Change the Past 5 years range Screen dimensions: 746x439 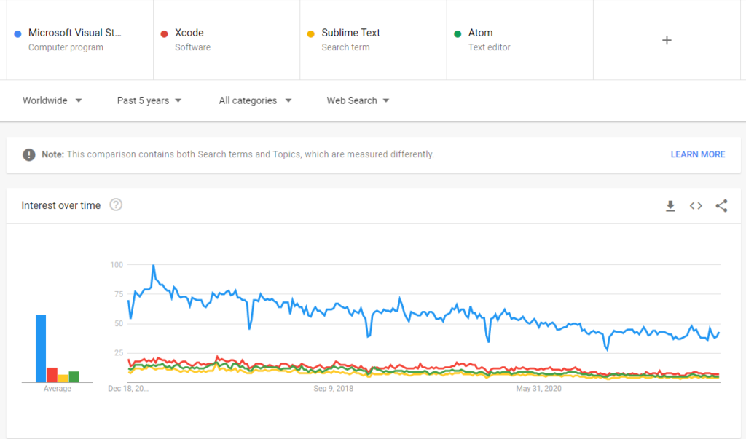point(149,100)
